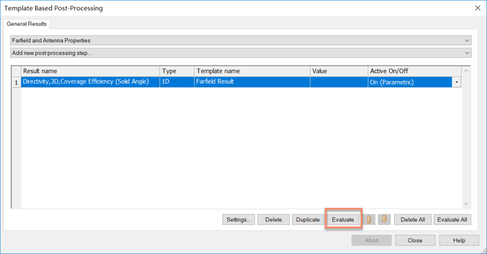This screenshot has width=487, height=254.
Task: Open Settings for selected result
Action: tap(239, 220)
